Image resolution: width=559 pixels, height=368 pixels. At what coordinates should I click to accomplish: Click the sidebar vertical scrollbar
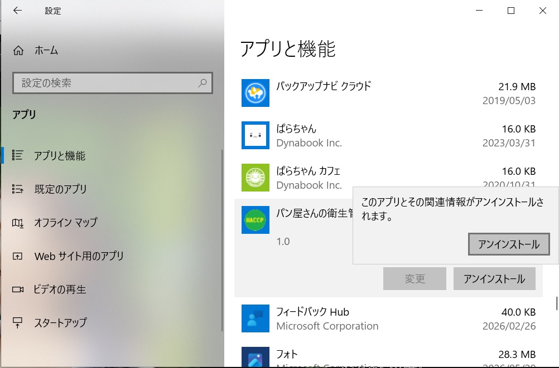223,241
